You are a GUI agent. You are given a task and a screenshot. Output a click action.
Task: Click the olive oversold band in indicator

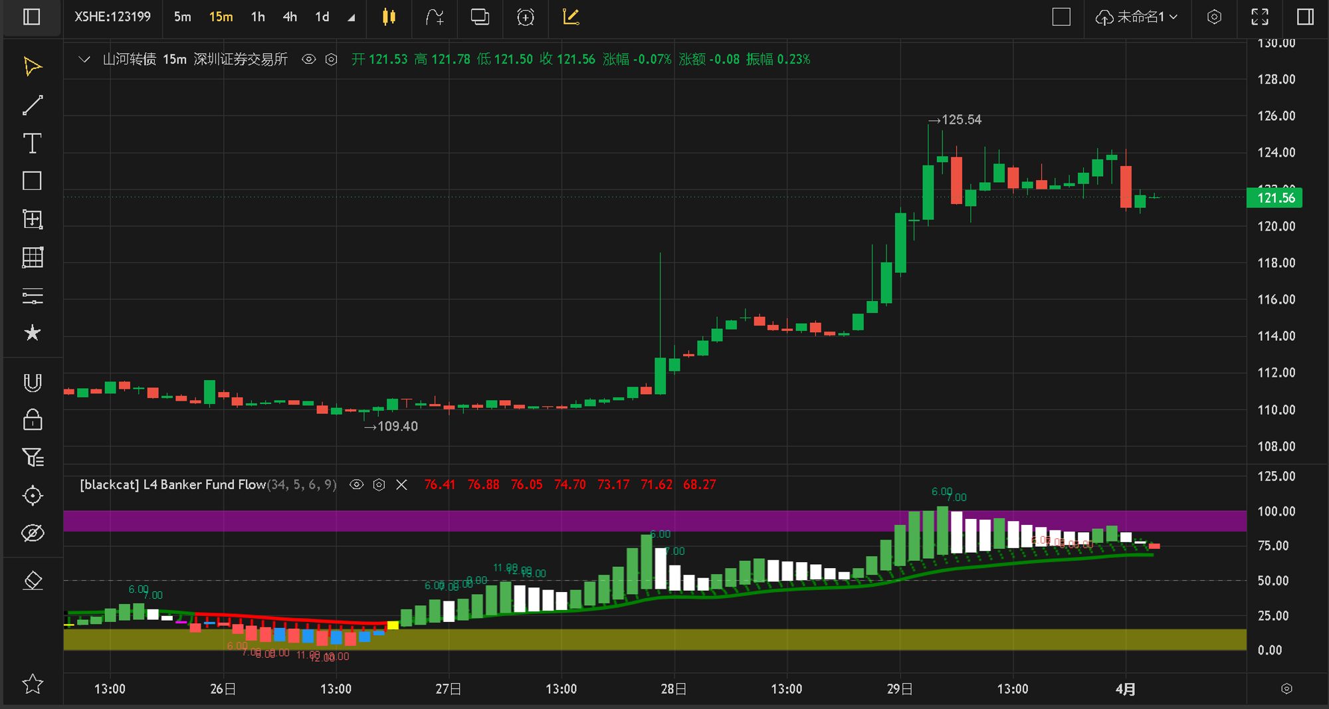point(655,639)
